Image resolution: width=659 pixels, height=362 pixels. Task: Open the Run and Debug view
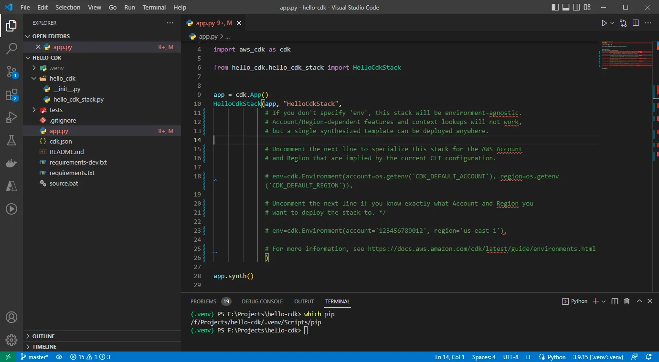coord(11,117)
